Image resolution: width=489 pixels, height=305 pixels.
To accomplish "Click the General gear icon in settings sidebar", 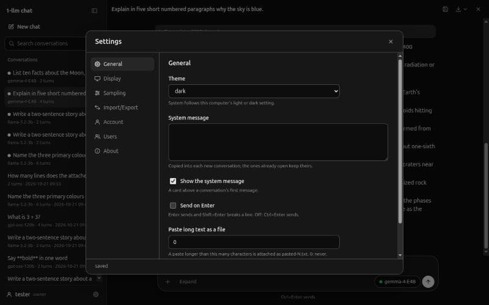I will tap(97, 64).
